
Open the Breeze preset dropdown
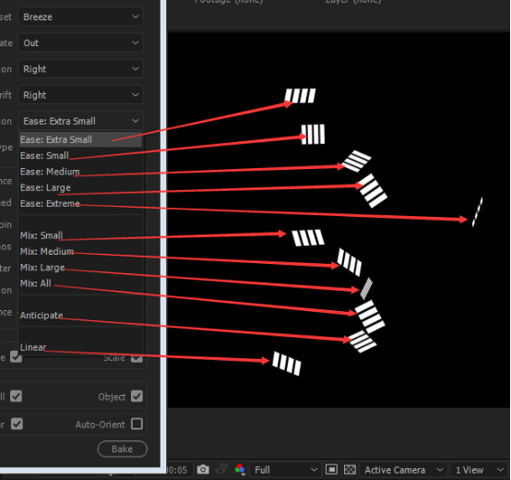tap(80, 17)
